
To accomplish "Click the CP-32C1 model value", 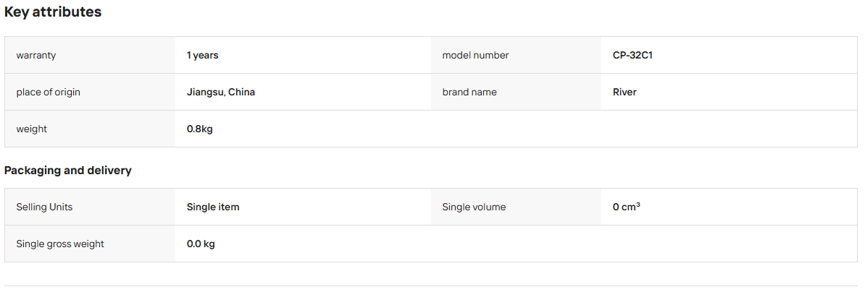I will point(632,55).
